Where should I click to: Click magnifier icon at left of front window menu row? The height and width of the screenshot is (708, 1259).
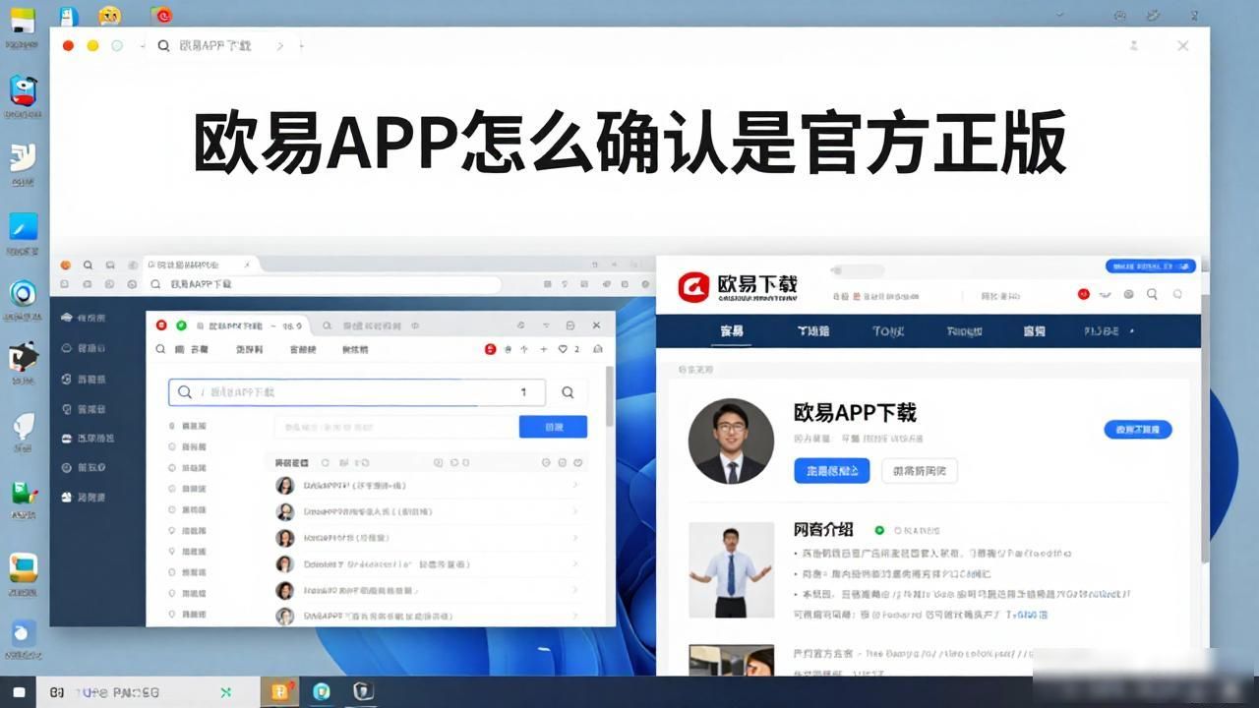click(x=161, y=349)
